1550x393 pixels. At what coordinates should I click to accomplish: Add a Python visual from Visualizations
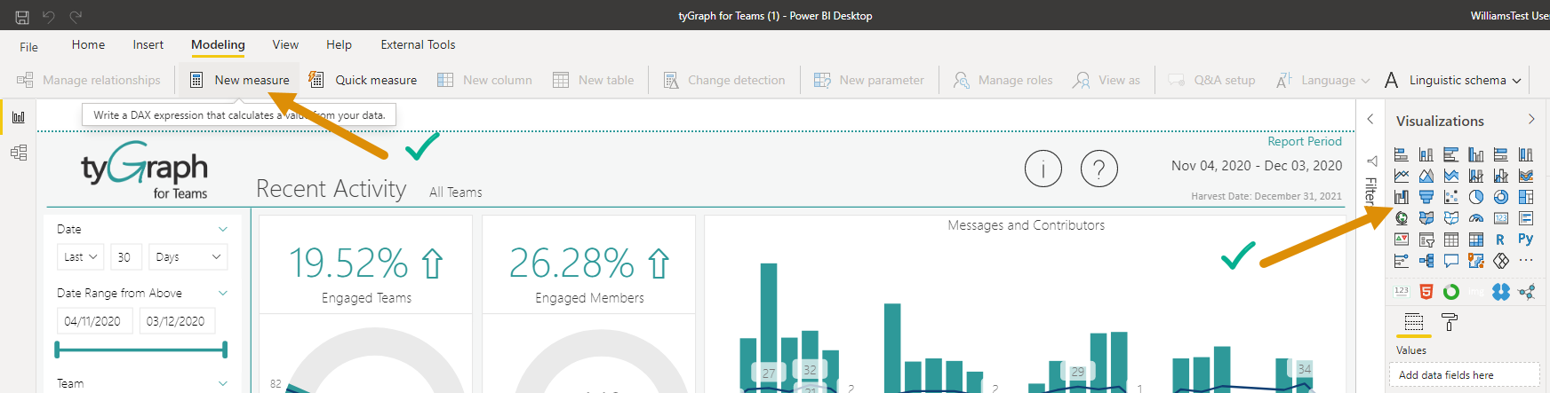tap(1525, 240)
